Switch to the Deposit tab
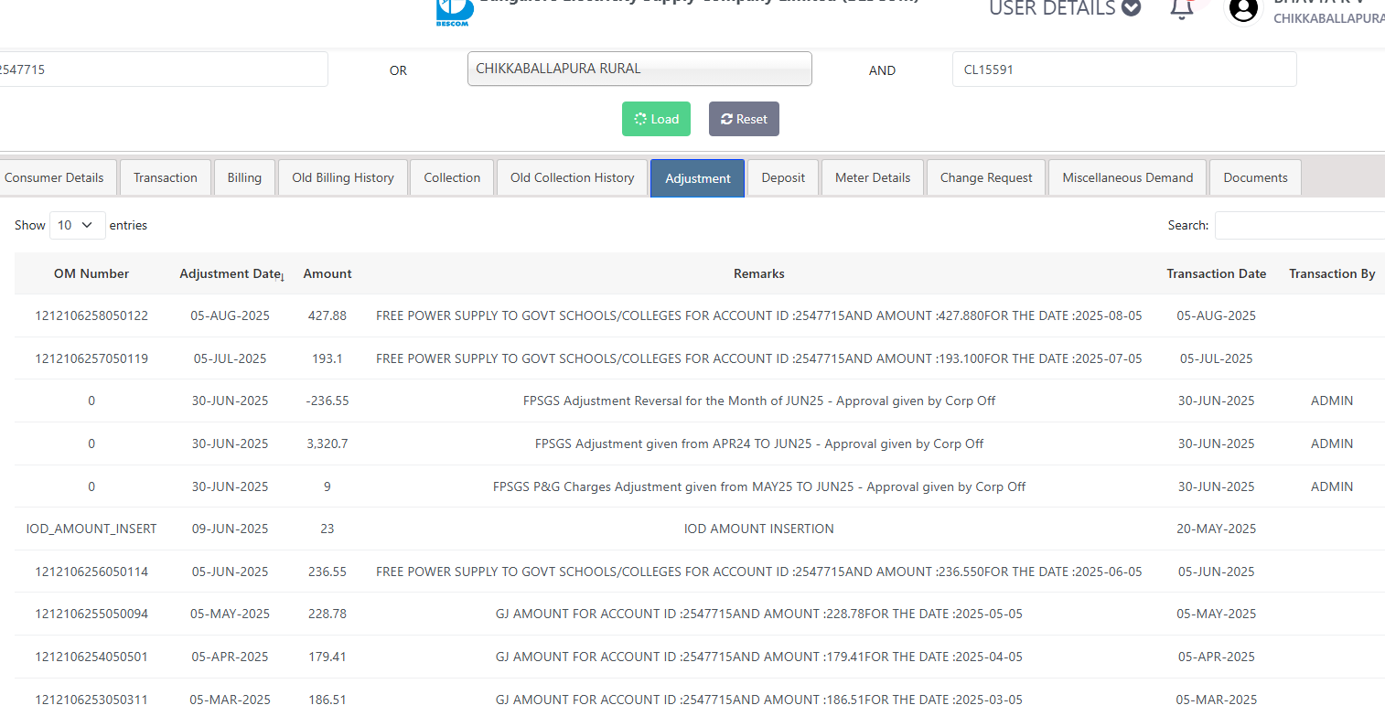The image size is (1385, 716). pos(783,177)
